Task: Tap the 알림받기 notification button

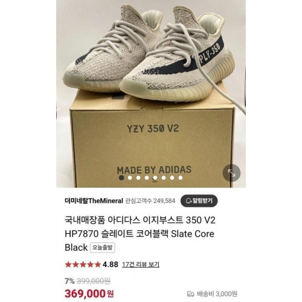Action: pyautogui.click(x=199, y=201)
